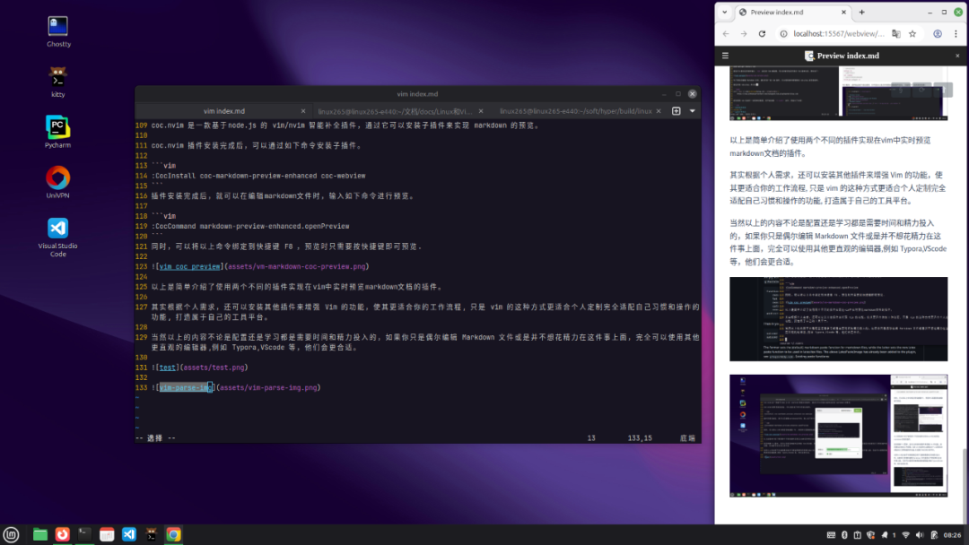Screen dimensions: 969x545
Task: Close the Preview index.md webview panel
Action: (958, 56)
